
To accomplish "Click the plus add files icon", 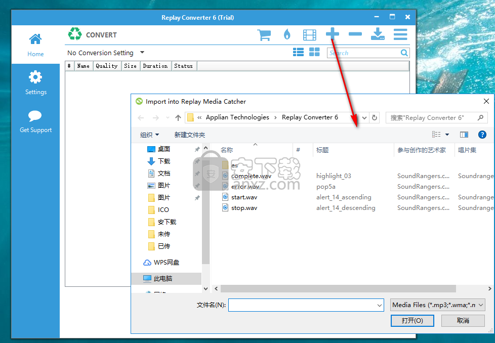I will tap(333, 34).
